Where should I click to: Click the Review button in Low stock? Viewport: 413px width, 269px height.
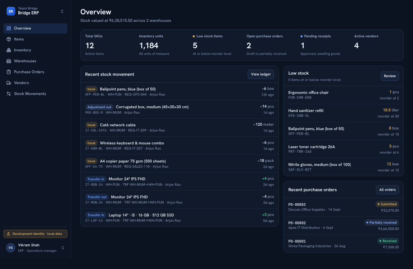[389, 76]
